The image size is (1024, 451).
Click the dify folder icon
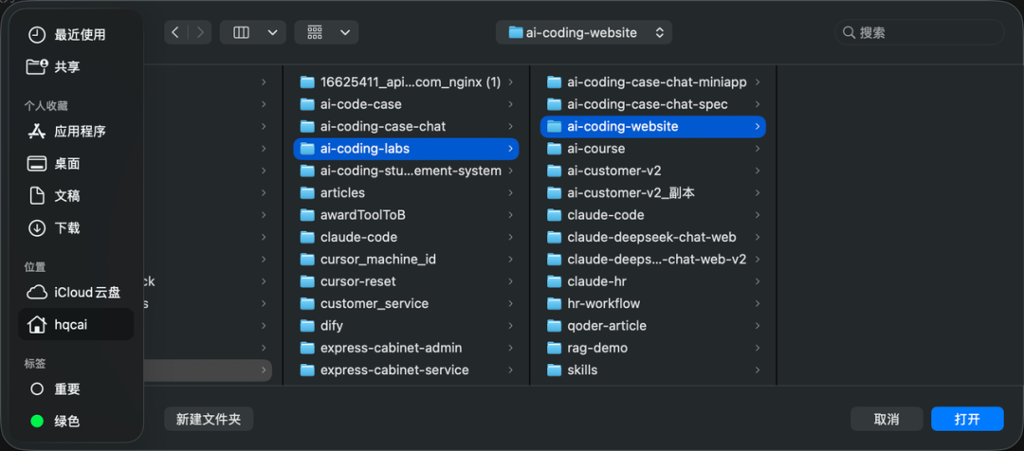(x=307, y=326)
